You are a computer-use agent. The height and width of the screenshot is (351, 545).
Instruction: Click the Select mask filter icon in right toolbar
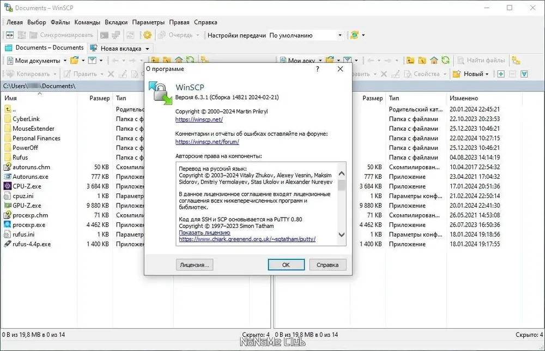pos(524,74)
